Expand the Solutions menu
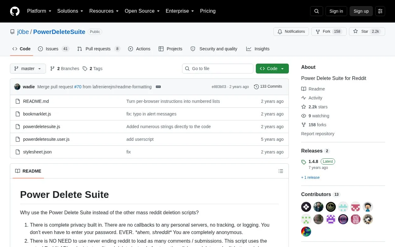Viewport: 395px width, 247px height. [x=70, y=11]
